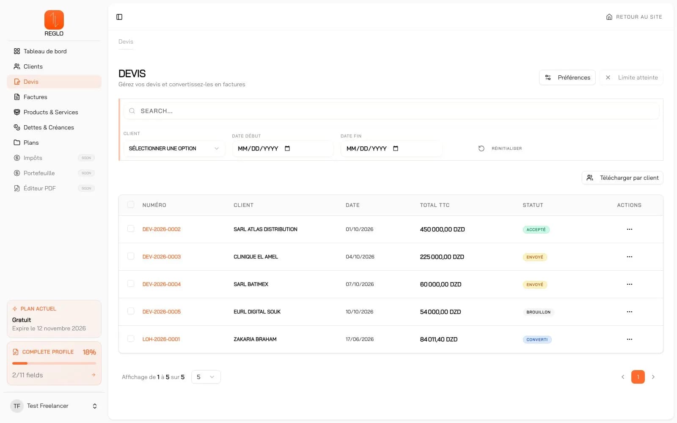Check the DEV-2026-0005 row checkbox

(x=131, y=311)
